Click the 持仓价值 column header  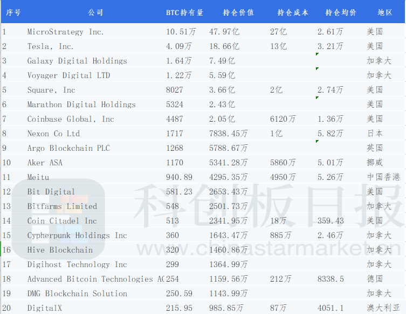(x=238, y=12)
